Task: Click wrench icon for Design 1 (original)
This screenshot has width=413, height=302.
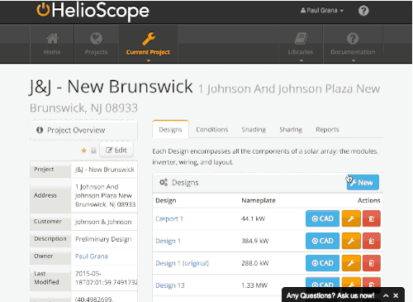Action: click(x=351, y=263)
